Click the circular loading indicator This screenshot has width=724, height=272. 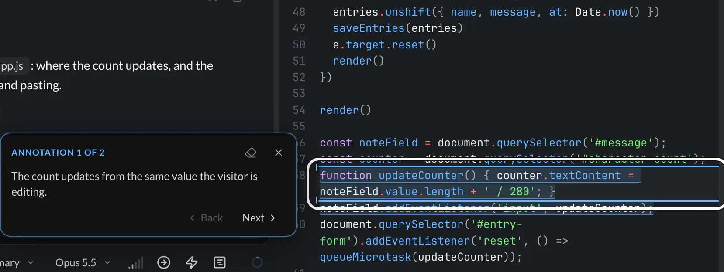click(x=257, y=262)
